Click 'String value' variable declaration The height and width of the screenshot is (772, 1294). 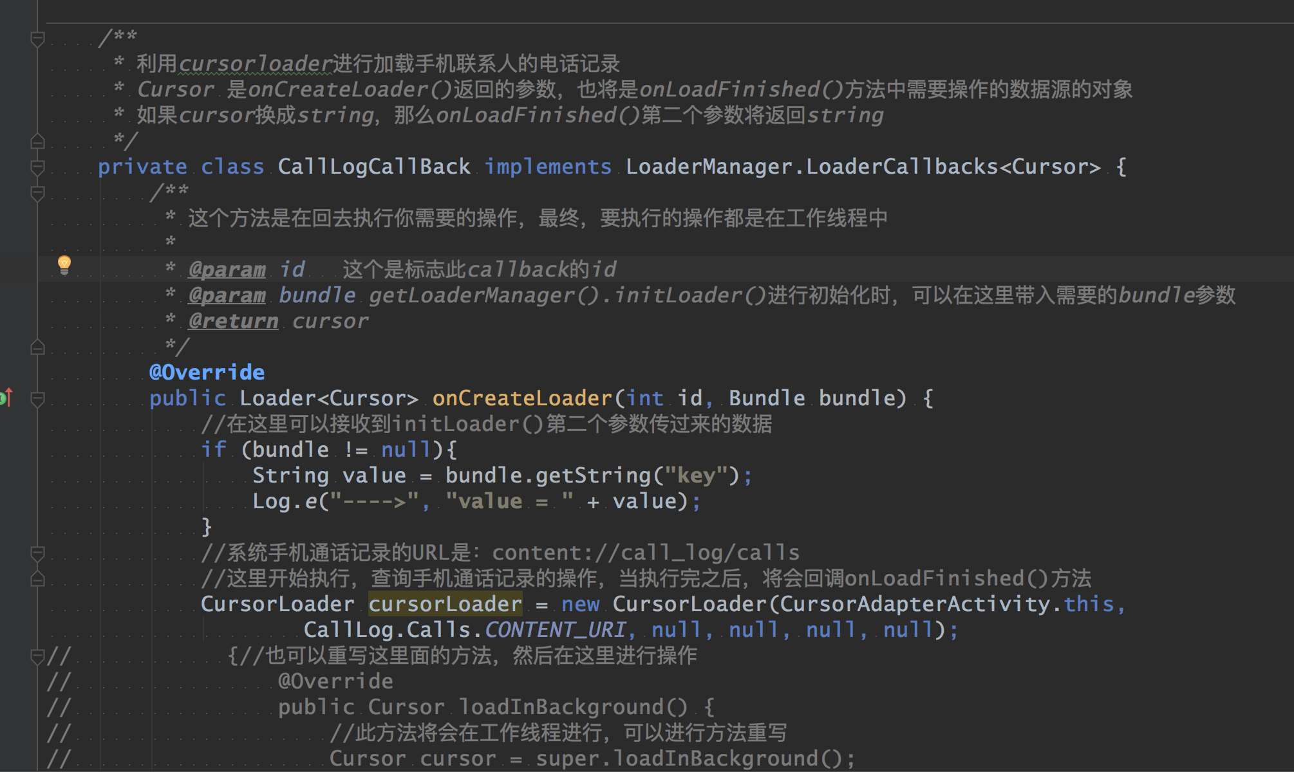pos(329,476)
